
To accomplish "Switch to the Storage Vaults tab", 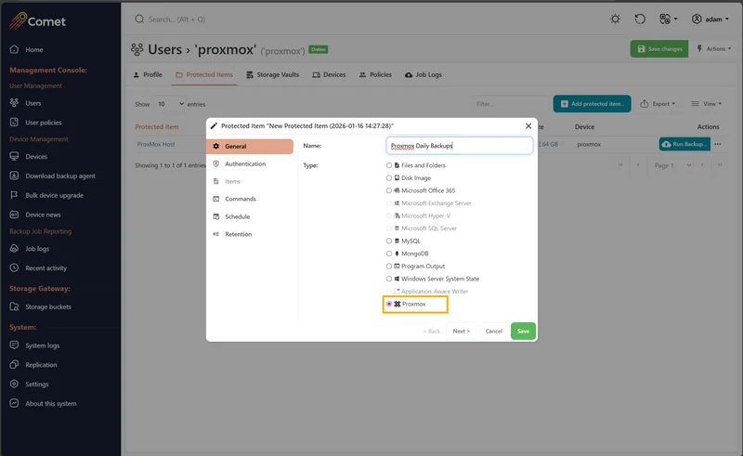I will click(x=272, y=75).
